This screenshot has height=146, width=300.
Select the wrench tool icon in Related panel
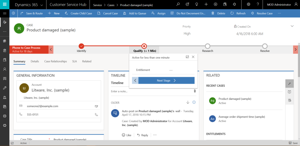(x=289, y=83)
